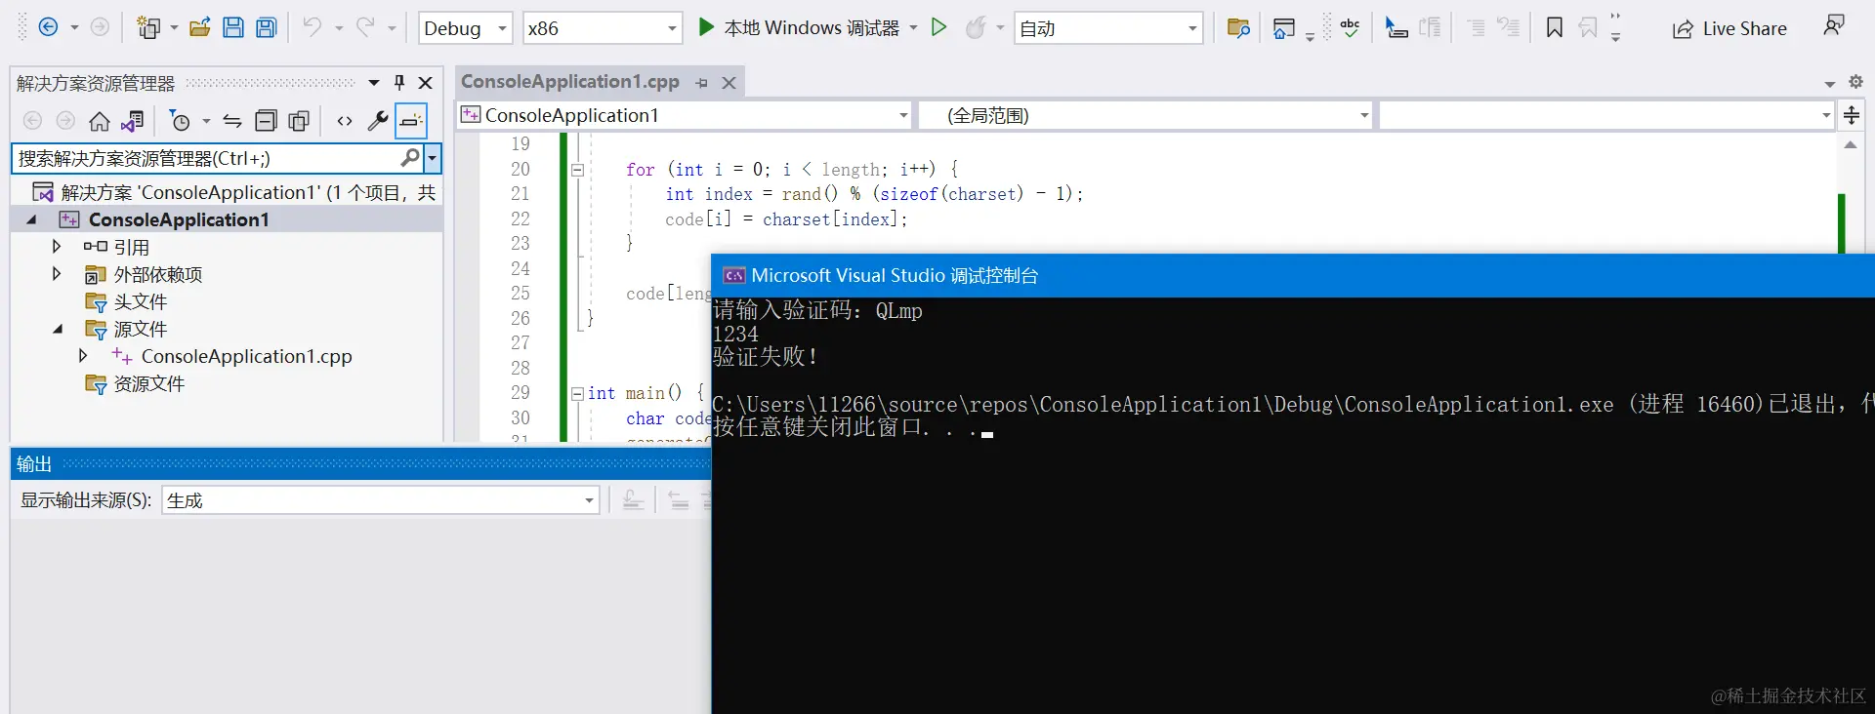1875x714 pixels.
Task: Toggle the preview selected items icon
Action: [411, 121]
